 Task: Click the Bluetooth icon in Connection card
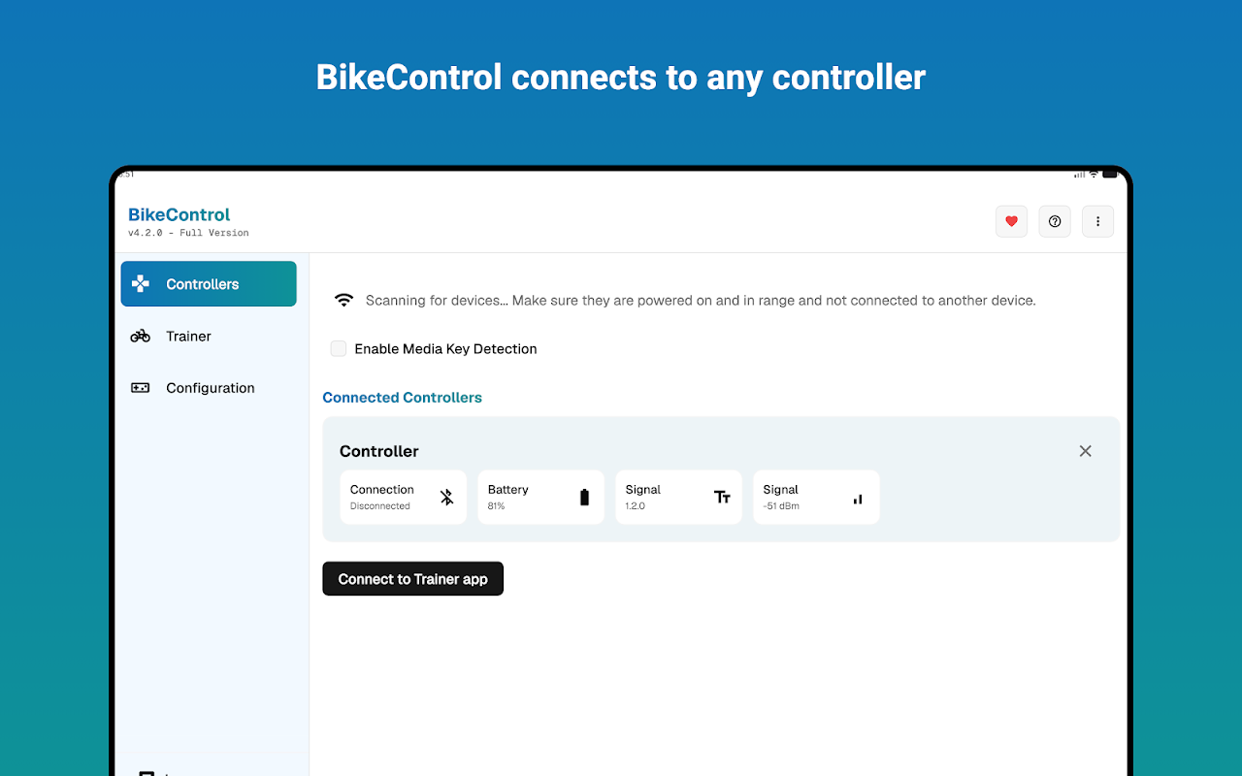point(446,498)
